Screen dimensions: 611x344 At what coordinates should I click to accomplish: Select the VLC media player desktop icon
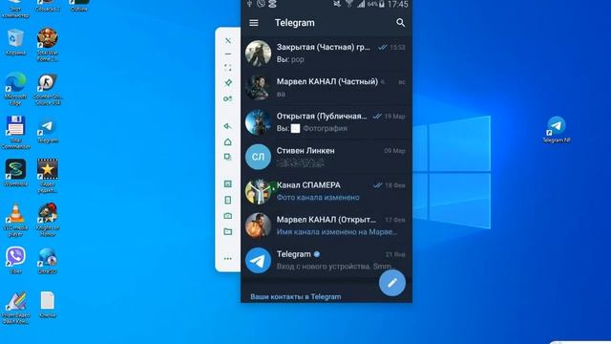(15, 221)
